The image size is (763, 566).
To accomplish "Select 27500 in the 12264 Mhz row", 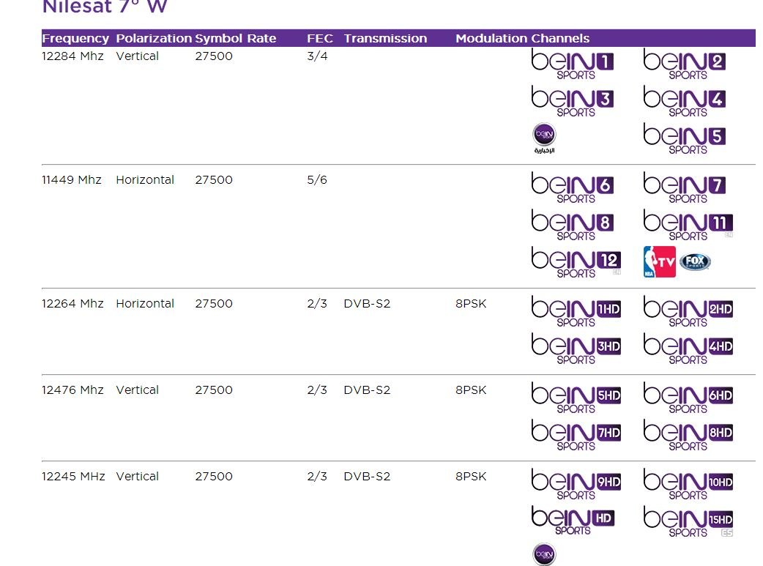I will click(x=214, y=303).
